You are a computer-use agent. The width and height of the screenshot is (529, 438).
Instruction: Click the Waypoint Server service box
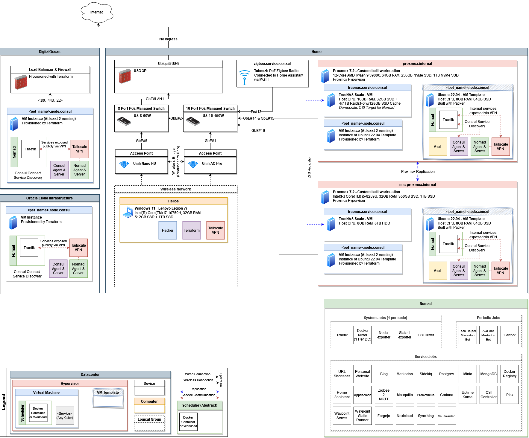click(x=342, y=416)
